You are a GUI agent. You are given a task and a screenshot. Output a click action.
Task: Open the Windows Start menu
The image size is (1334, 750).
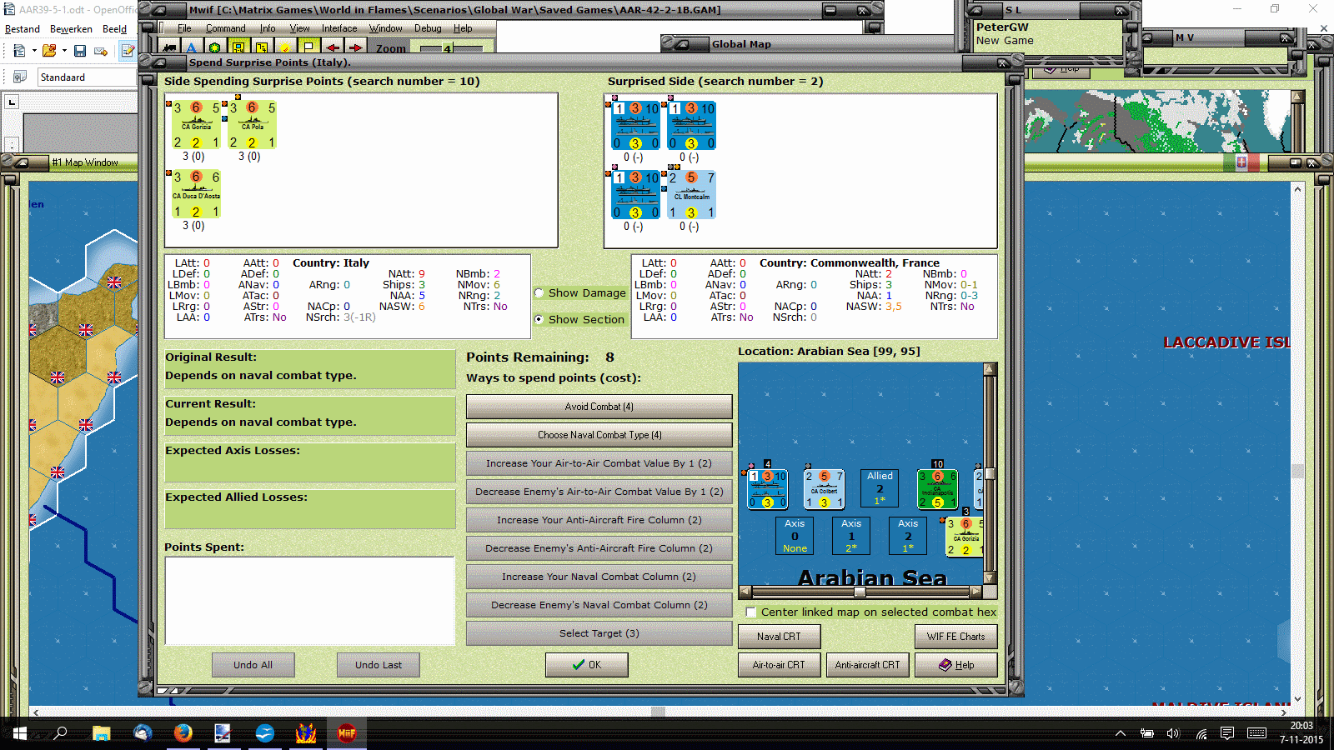click(20, 733)
